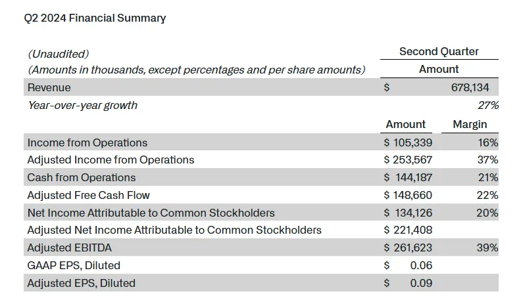Viewport: 523px width, 302px height.
Task: Select the 22% margin value
Action: point(488,195)
